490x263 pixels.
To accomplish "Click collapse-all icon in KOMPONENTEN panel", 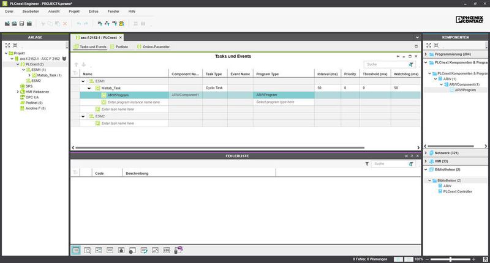I will [436, 45].
